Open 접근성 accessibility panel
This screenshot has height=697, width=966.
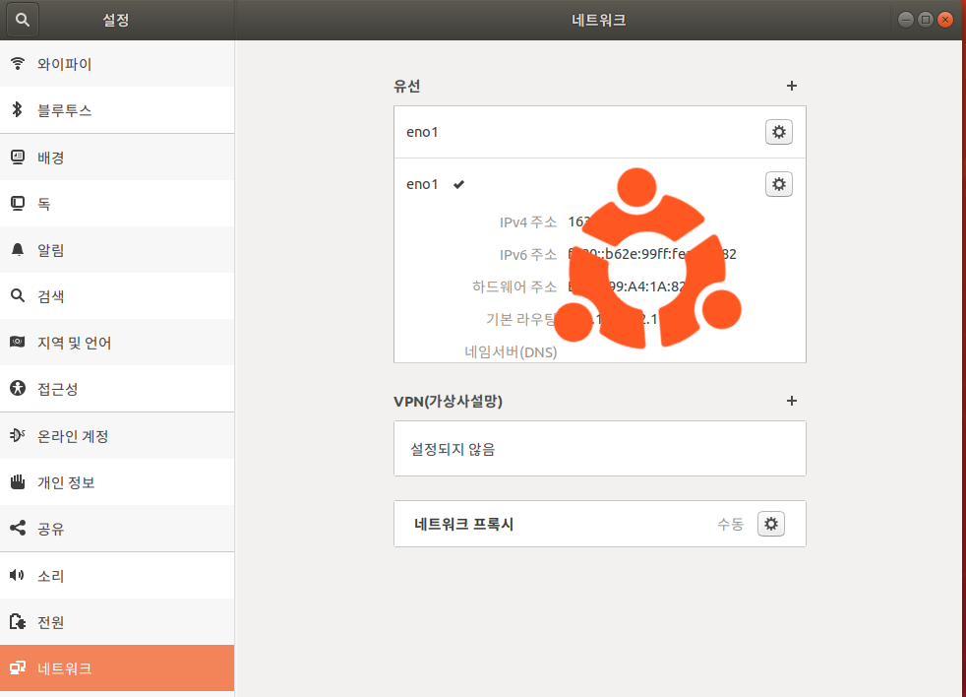click(x=117, y=389)
